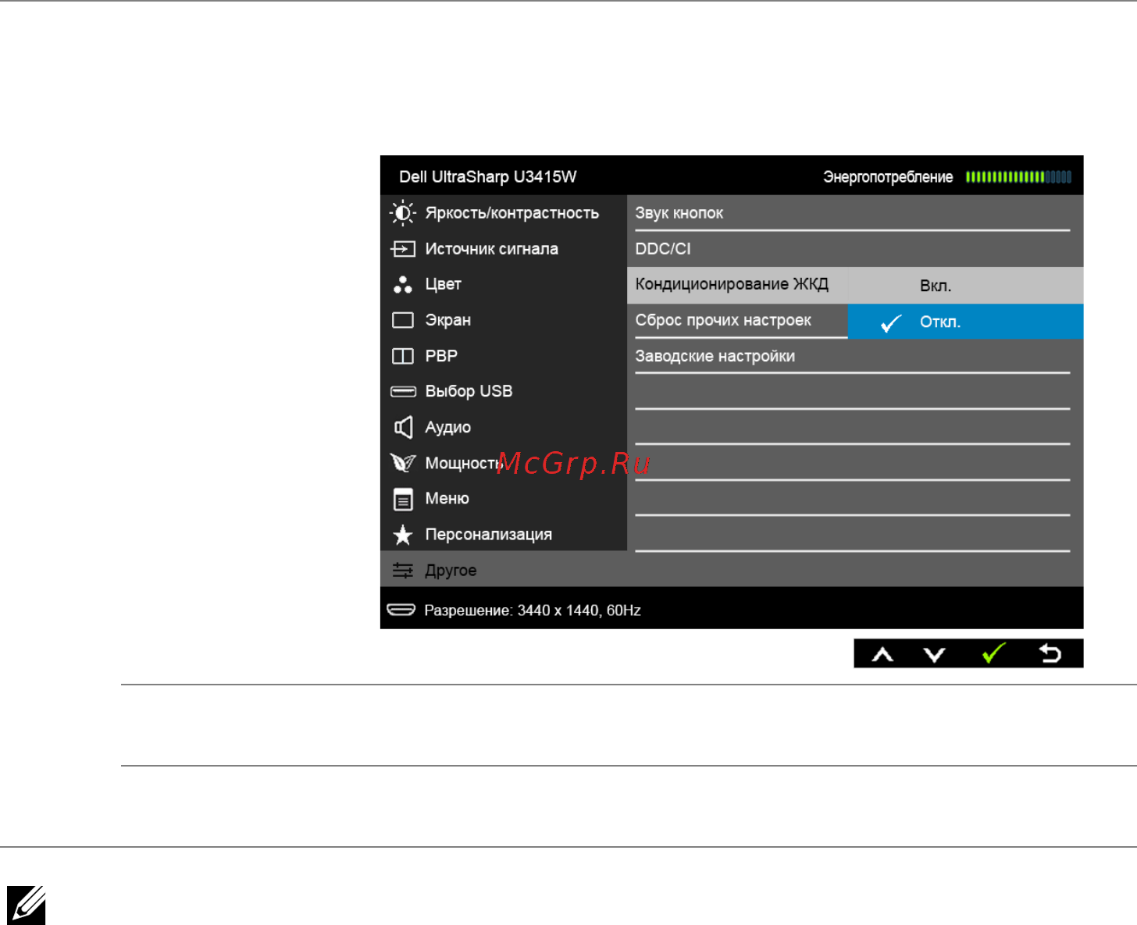The height and width of the screenshot is (925, 1137).
Task: Open the Выбор USB menu entry
Action: 504,391
